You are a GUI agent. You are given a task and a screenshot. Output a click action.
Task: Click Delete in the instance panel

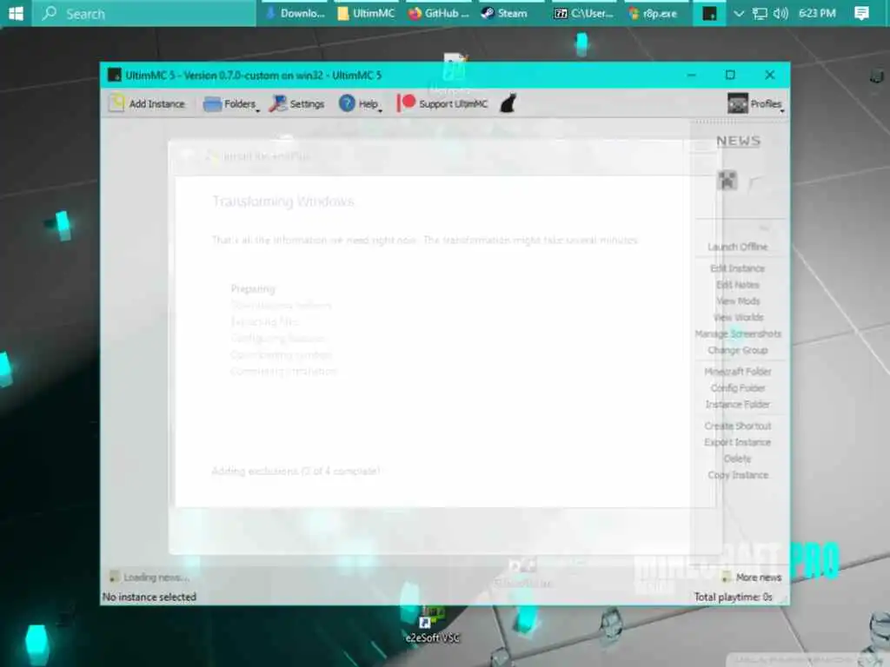pyautogui.click(x=737, y=459)
